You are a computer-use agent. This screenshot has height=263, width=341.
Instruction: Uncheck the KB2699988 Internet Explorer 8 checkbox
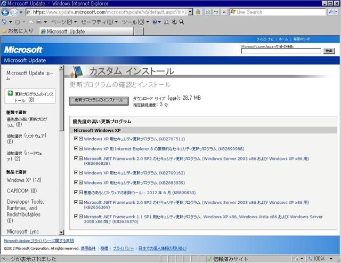[76, 148]
